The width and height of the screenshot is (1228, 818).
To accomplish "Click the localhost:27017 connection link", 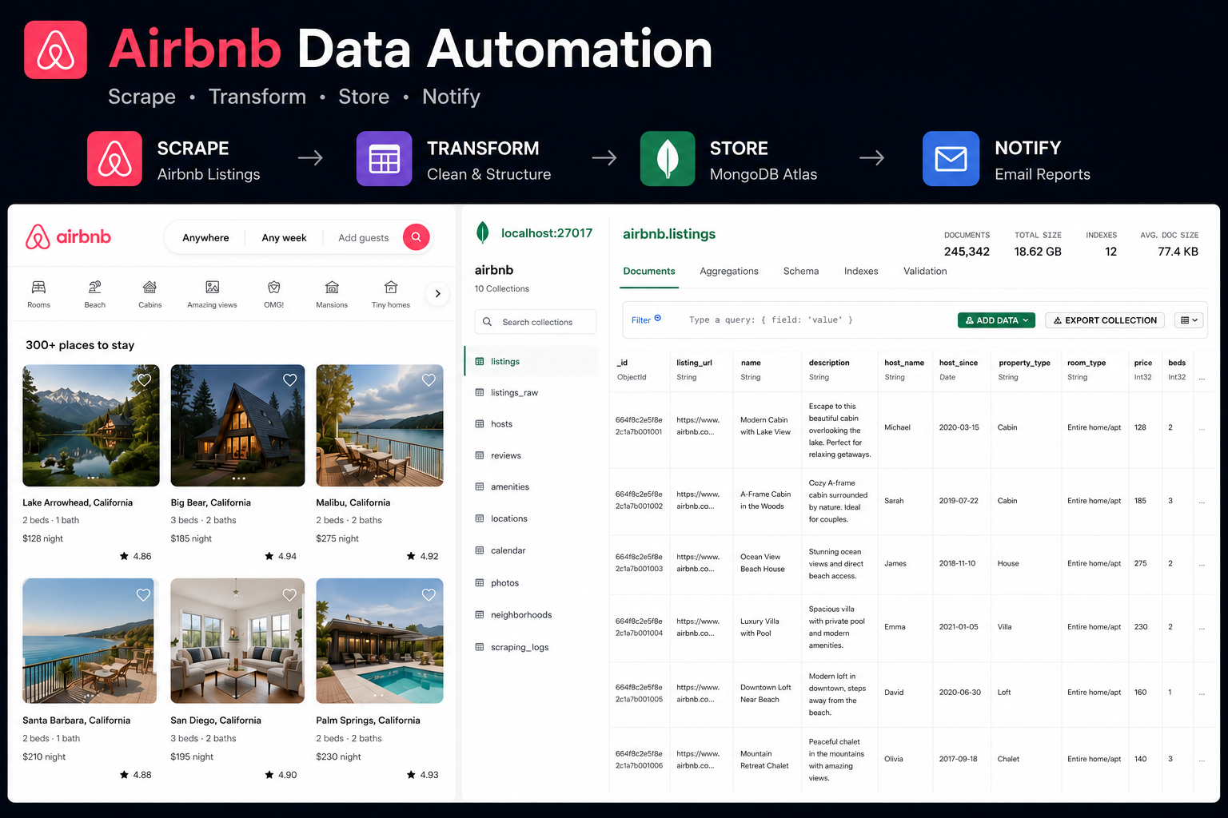I will click(x=547, y=233).
